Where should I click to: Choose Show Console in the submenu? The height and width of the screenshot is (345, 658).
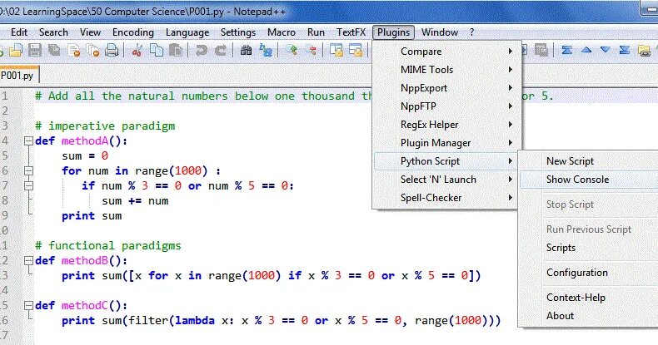pos(589,180)
